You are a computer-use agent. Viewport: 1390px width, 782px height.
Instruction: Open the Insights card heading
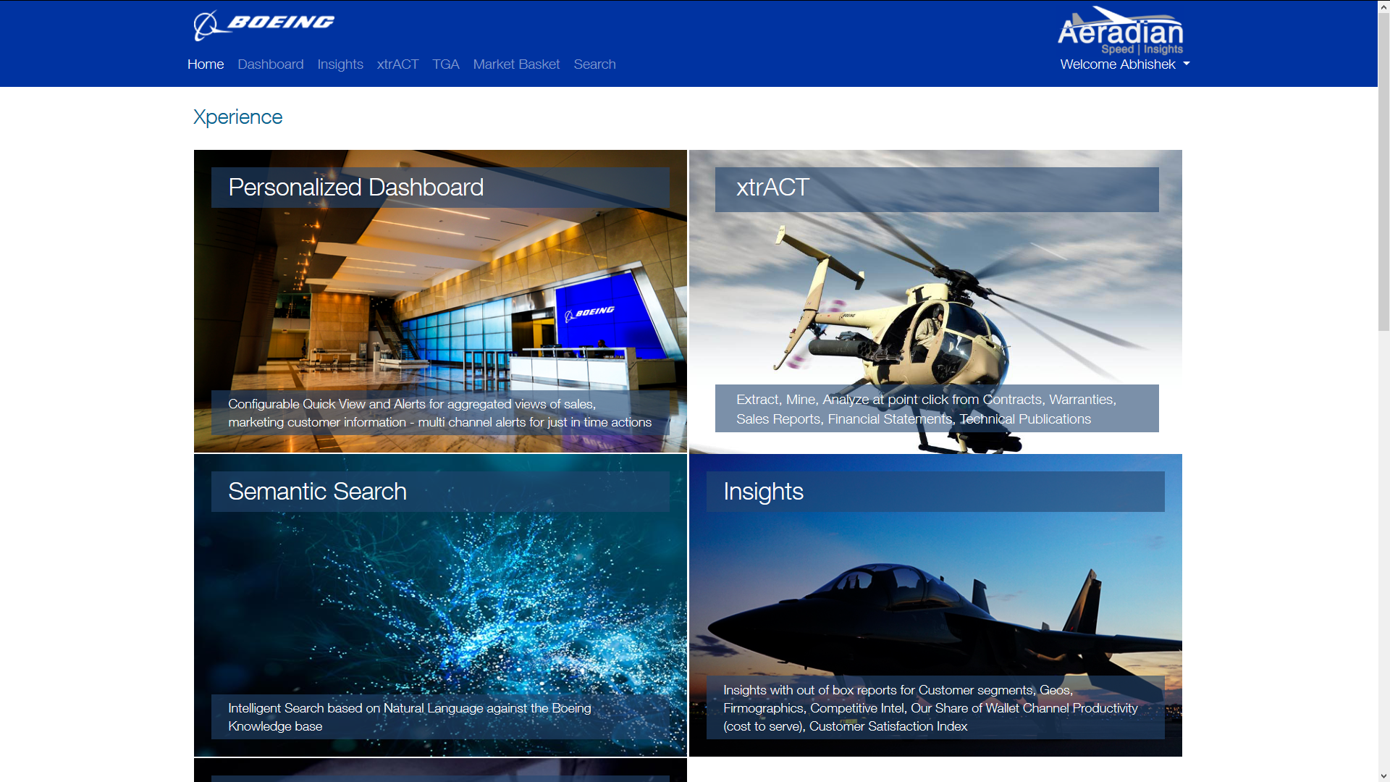pyautogui.click(x=763, y=492)
